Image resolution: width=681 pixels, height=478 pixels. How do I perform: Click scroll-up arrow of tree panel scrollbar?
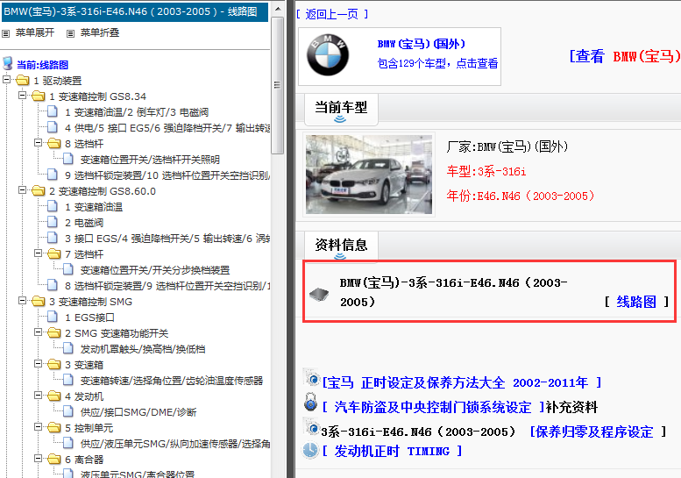tap(278, 9)
